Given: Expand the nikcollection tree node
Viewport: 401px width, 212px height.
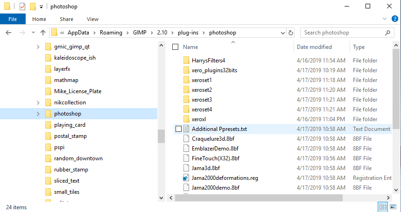Looking at the screenshot, I should 38,103.
